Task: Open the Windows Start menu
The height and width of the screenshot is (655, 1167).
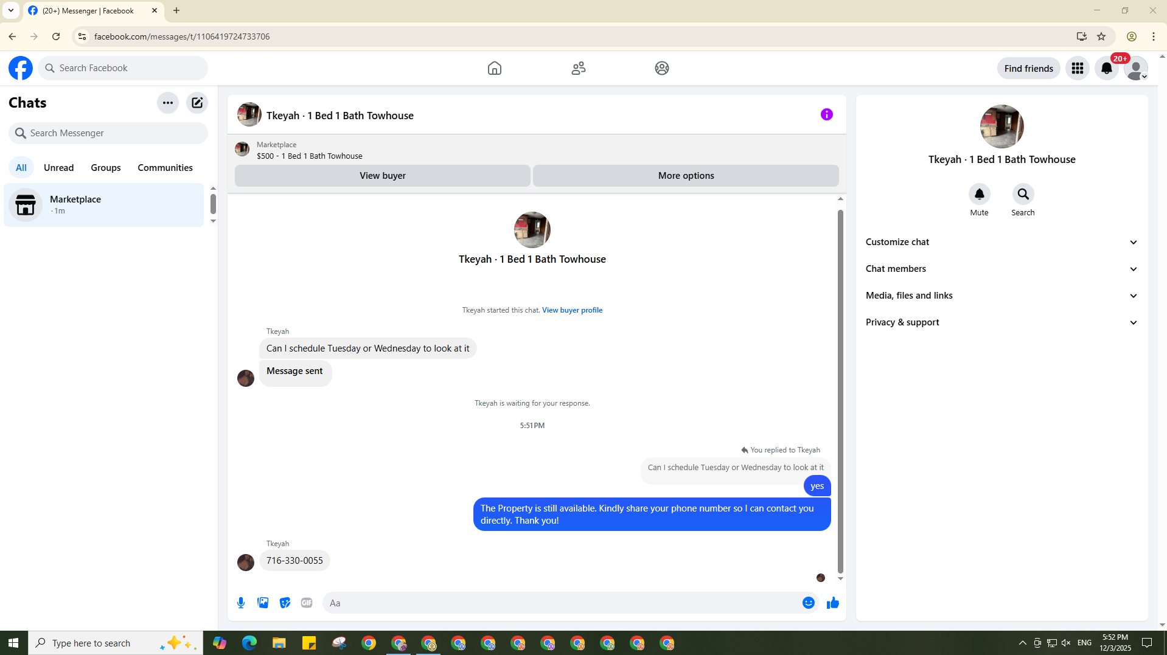Action: [13, 643]
